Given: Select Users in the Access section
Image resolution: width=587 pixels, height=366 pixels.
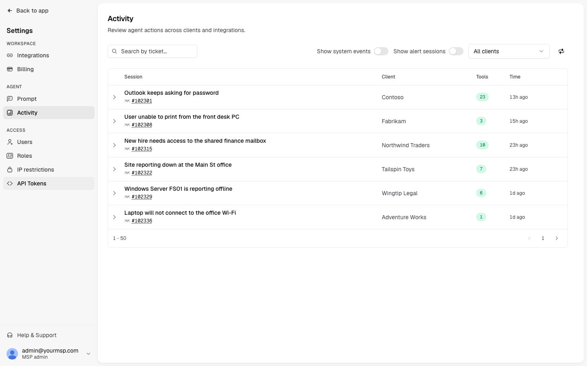Looking at the screenshot, I should pyautogui.click(x=49, y=142).
